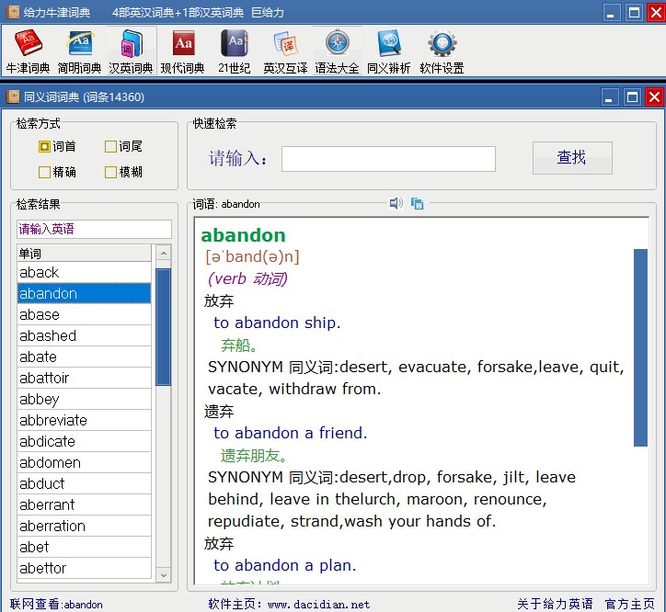The image size is (666, 612).
Task: Select the 词首 search mode option
Action: click(x=45, y=147)
